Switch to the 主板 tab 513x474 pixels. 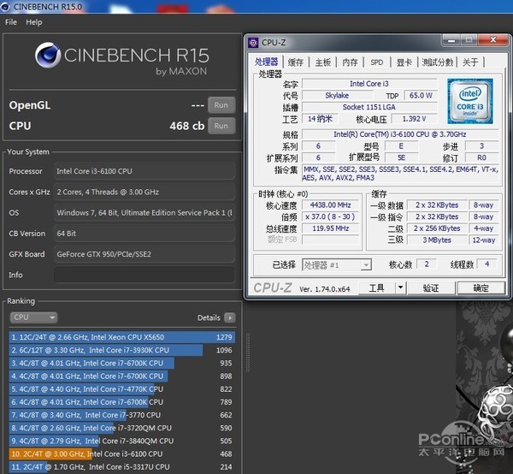click(x=323, y=62)
